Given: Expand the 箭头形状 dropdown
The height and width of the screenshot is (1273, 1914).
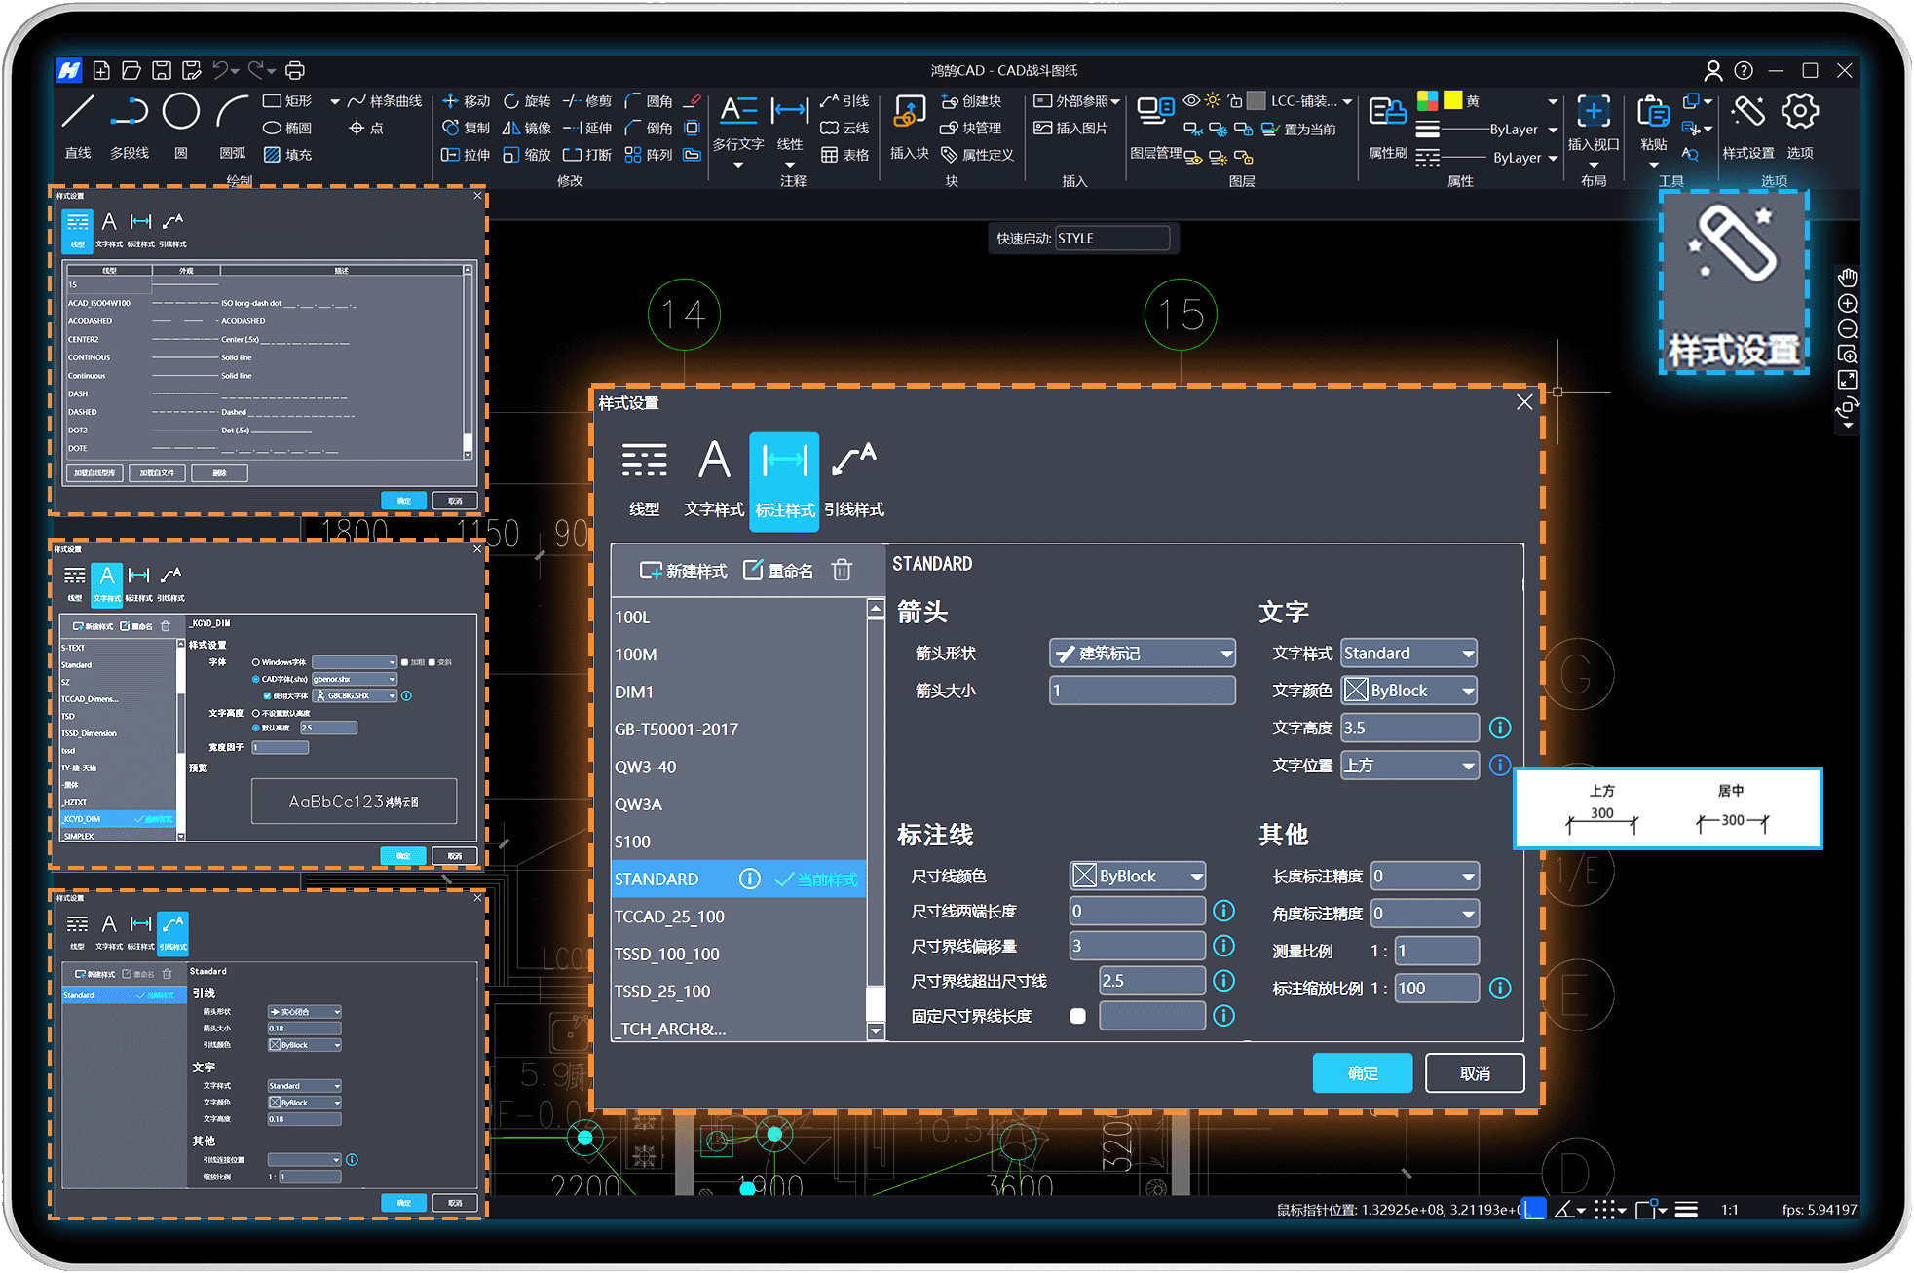Looking at the screenshot, I should [1142, 654].
